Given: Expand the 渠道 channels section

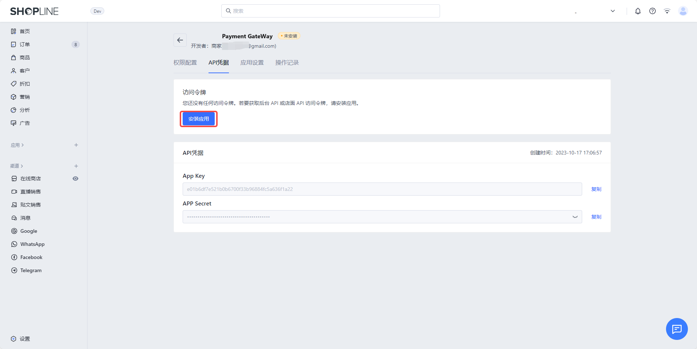Looking at the screenshot, I should (x=16, y=166).
